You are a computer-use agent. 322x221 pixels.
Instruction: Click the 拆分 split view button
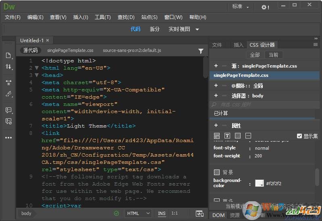click(154, 29)
